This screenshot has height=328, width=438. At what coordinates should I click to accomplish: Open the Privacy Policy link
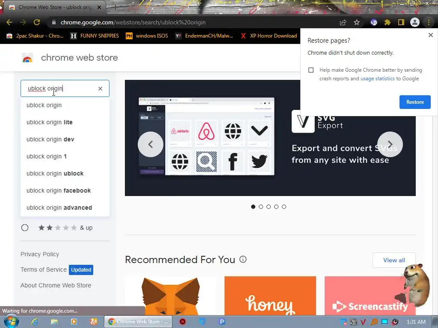(40, 255)
